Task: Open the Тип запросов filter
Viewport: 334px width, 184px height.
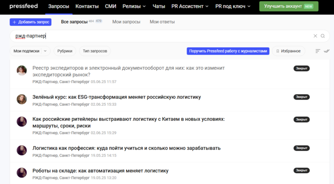Action: 95,51
